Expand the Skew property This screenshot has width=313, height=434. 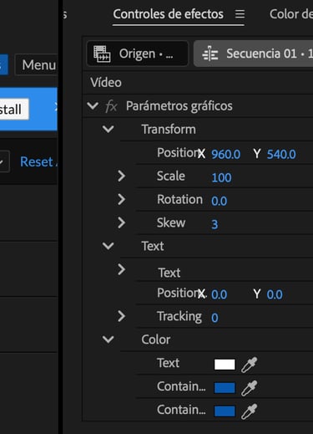tap(121, 222)
